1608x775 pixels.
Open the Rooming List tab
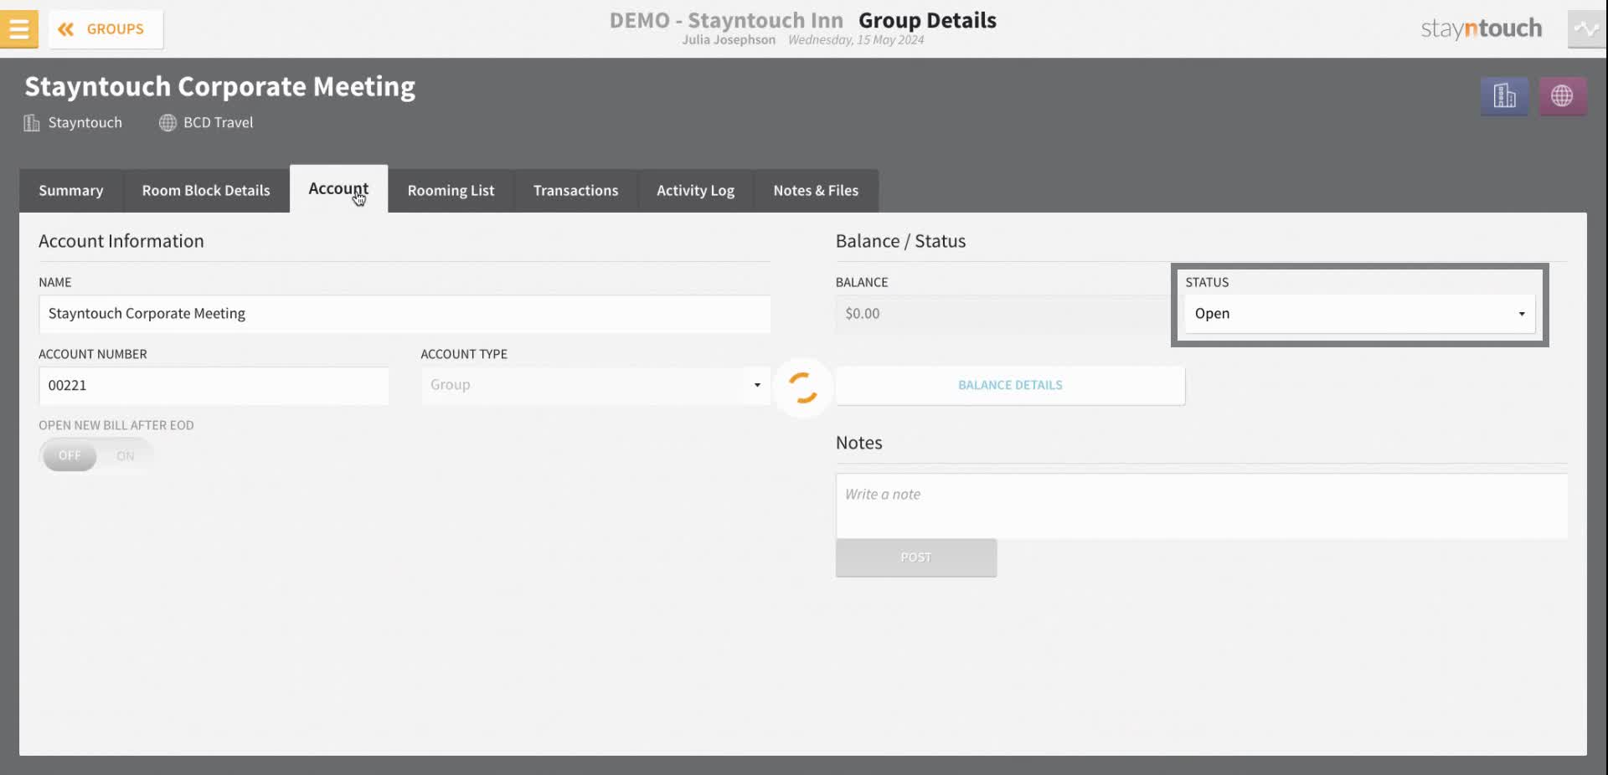pyautogui.click(x=451, y=191)
